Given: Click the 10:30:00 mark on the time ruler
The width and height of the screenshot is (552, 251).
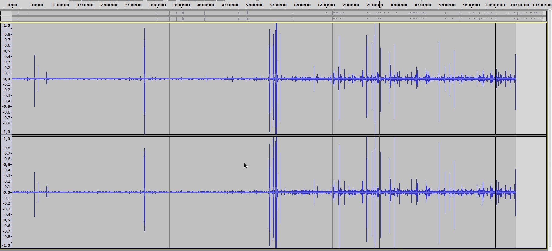Looking at the screenshot, I should point(519,5).
